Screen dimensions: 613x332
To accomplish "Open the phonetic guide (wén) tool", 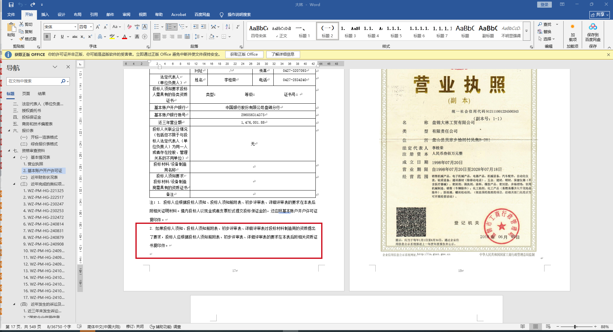I will click(137, 27).
